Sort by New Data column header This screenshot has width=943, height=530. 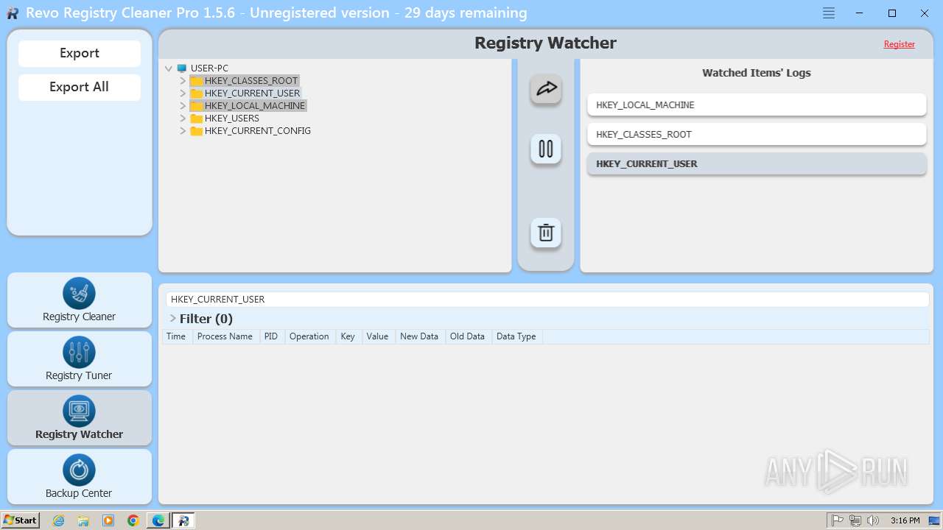[x=419, y=336]
